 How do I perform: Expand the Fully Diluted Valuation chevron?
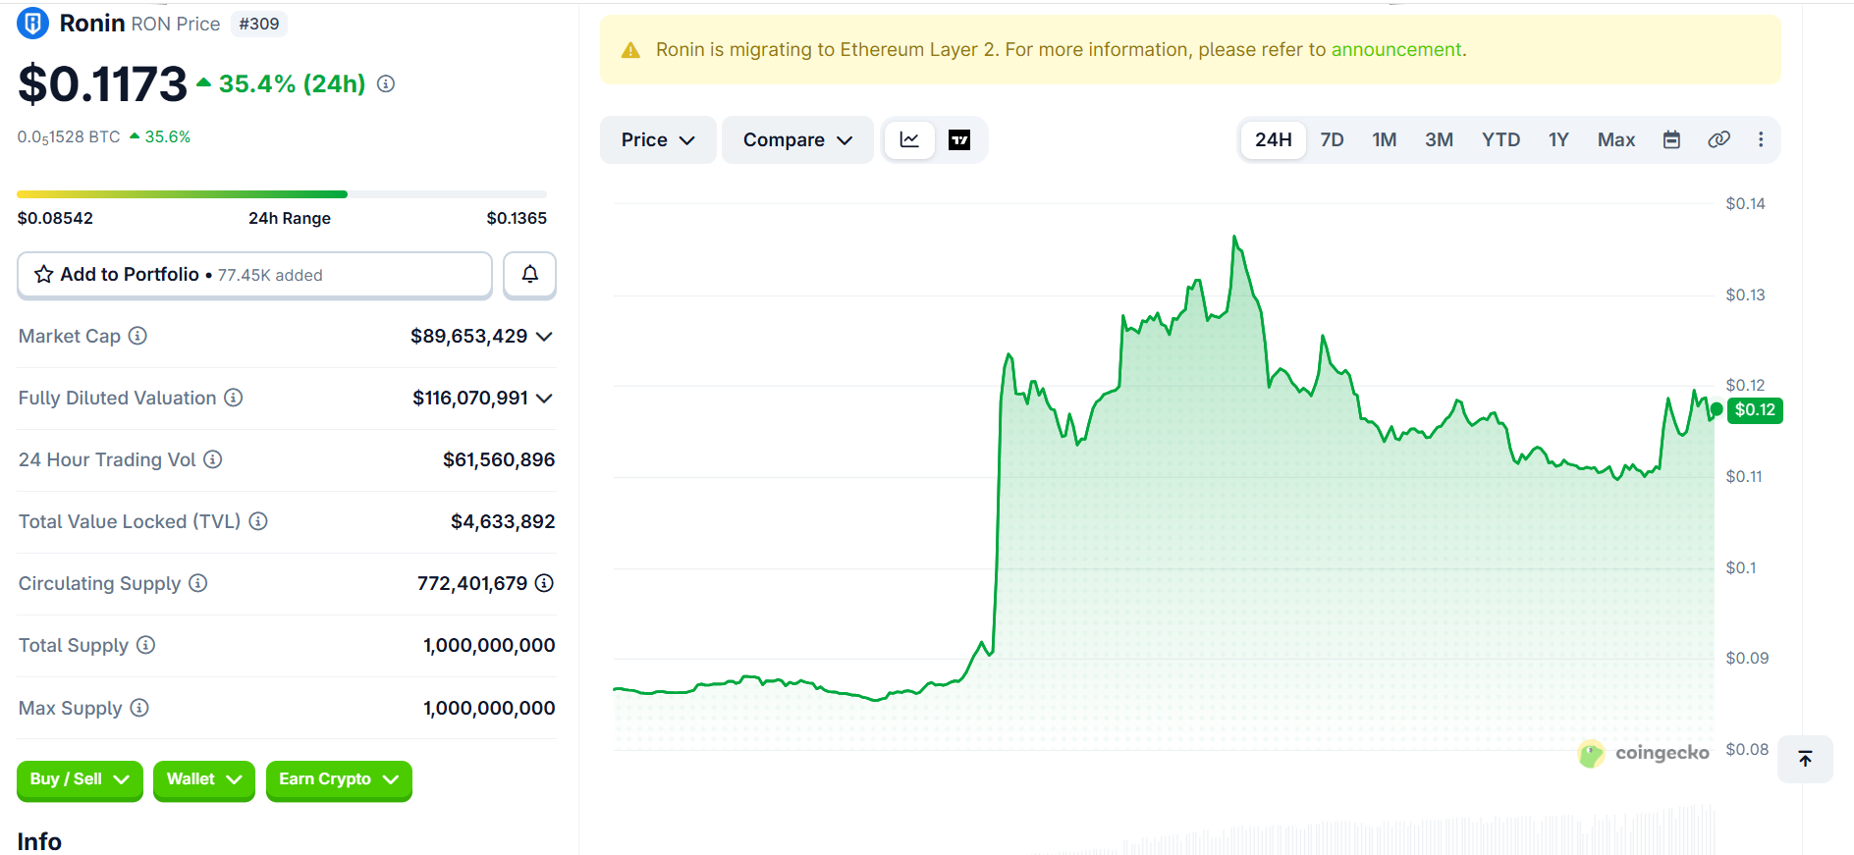tap(545, 399)
